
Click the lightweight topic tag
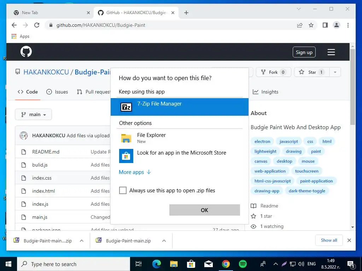tap(265, 151)
